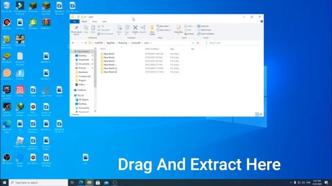Click the Paste ribbon icon
332x186 pixels.
coord(93,29)
